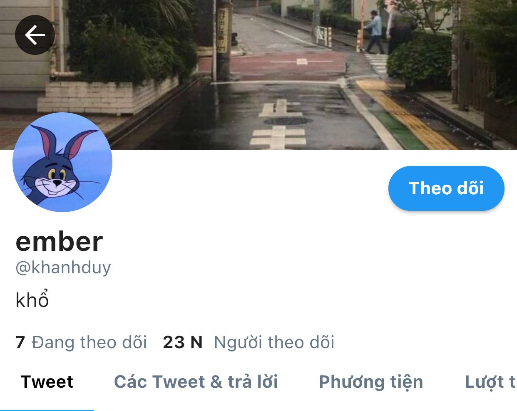Tap the back arrow icon
The image size is (517, 411).
[x=35, y=35]
